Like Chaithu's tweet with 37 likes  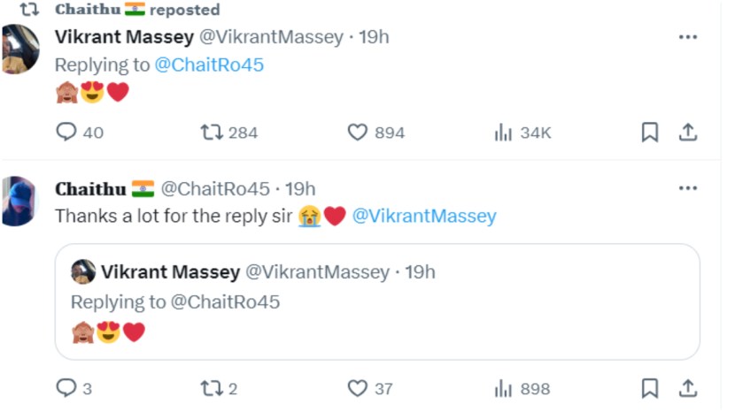coord(358,388)
